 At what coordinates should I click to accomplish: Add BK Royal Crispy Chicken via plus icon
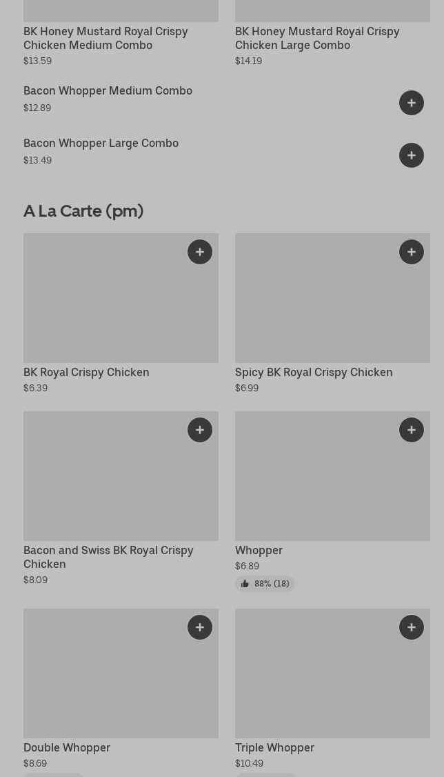(199, 252)
